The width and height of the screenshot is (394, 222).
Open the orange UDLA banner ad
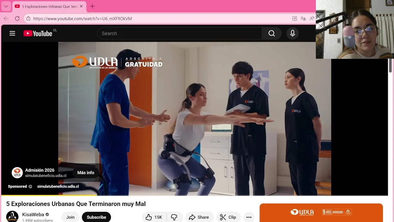321,213
